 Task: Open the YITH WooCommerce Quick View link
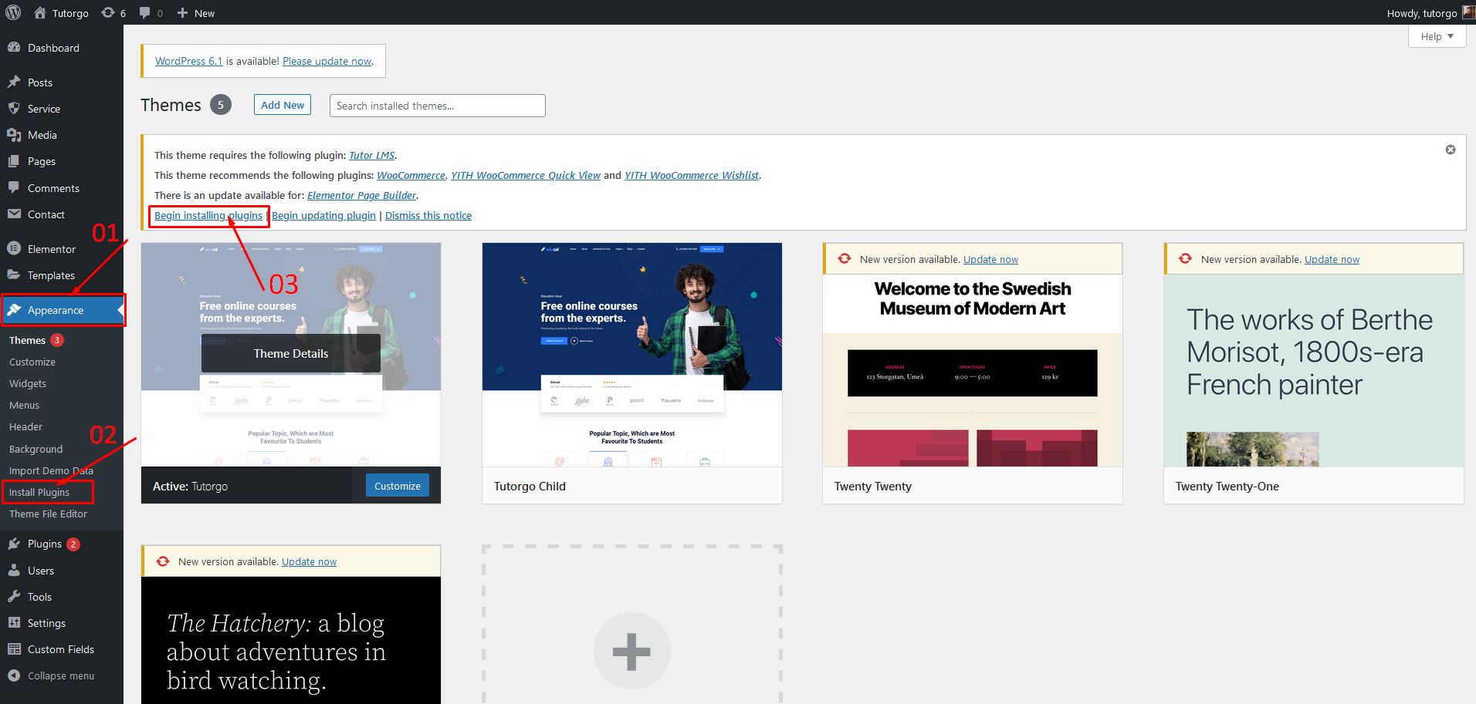(x=526, y=175)
